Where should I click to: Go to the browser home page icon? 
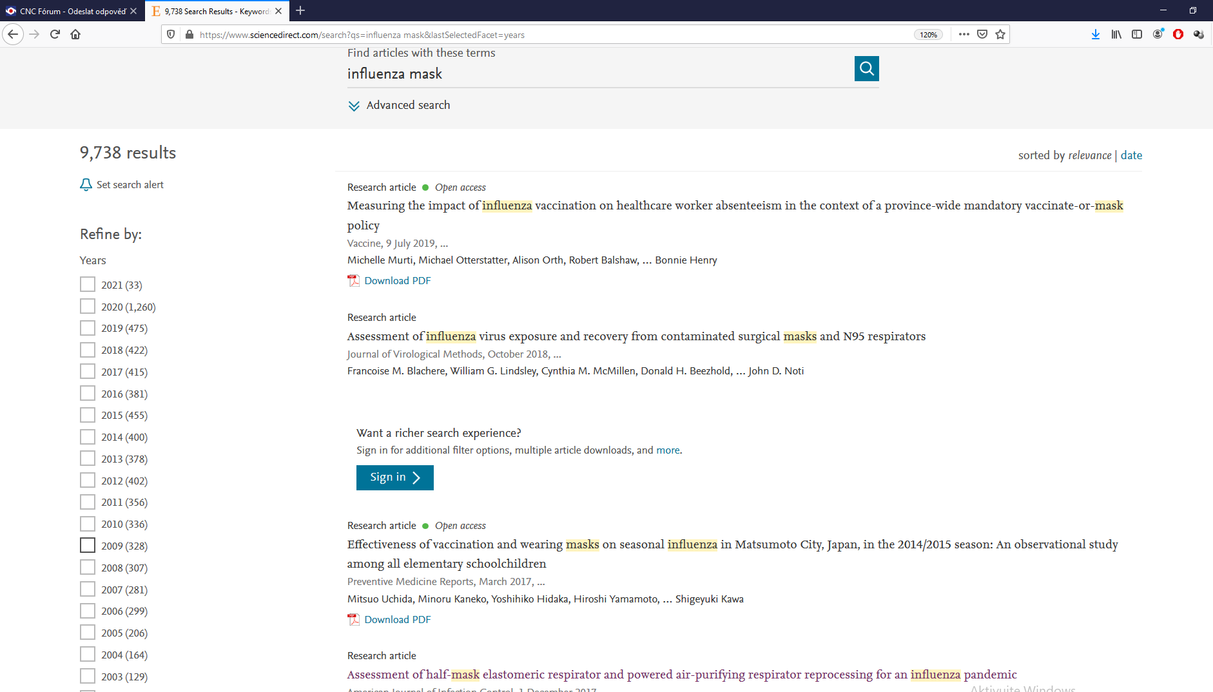coord(75,35)
